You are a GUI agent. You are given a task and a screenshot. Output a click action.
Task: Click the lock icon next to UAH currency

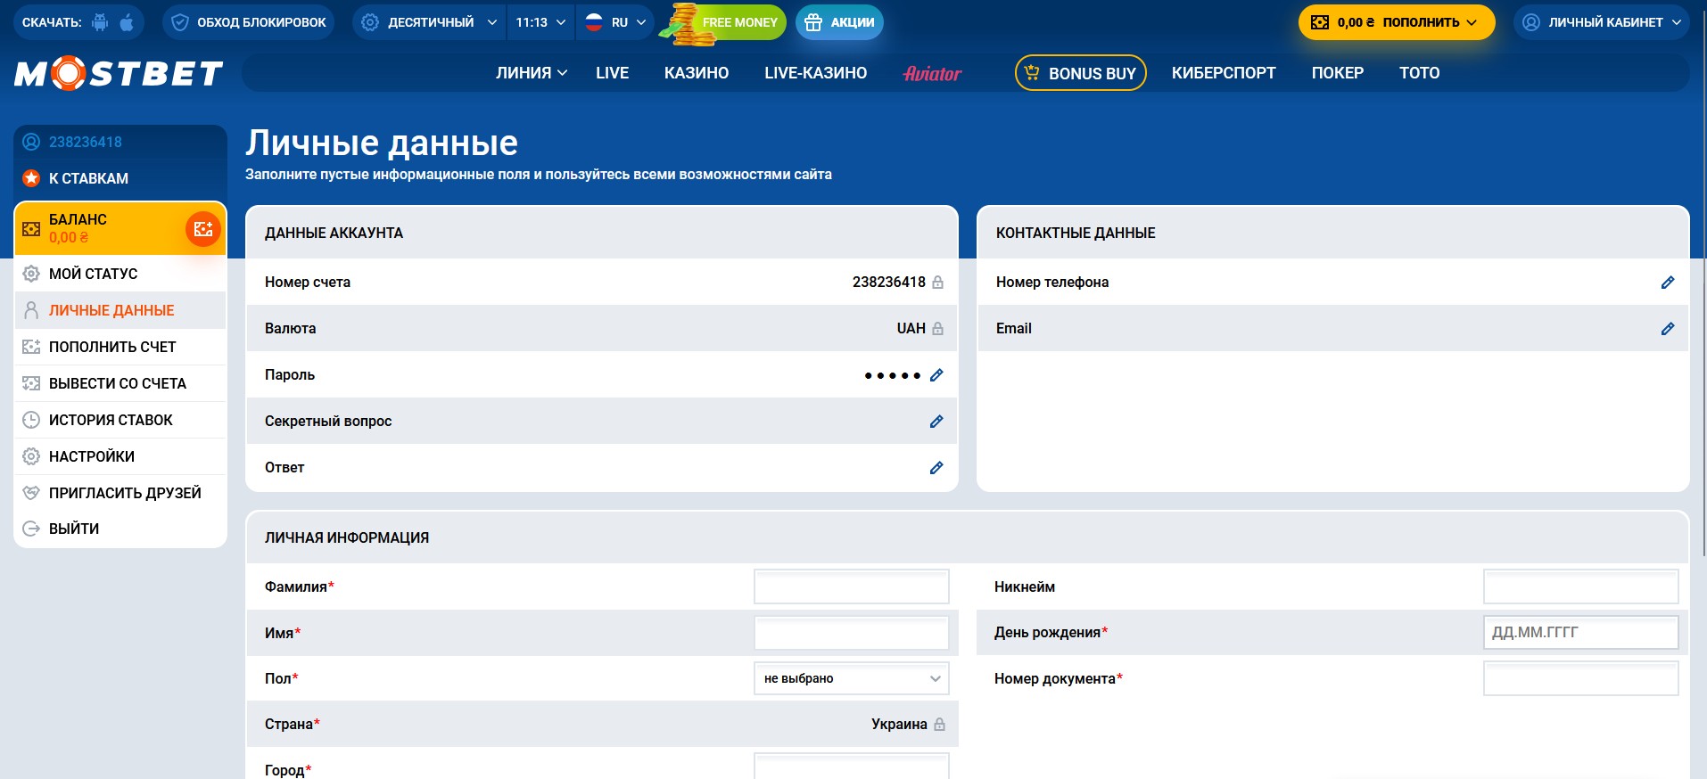coord(937,328)
